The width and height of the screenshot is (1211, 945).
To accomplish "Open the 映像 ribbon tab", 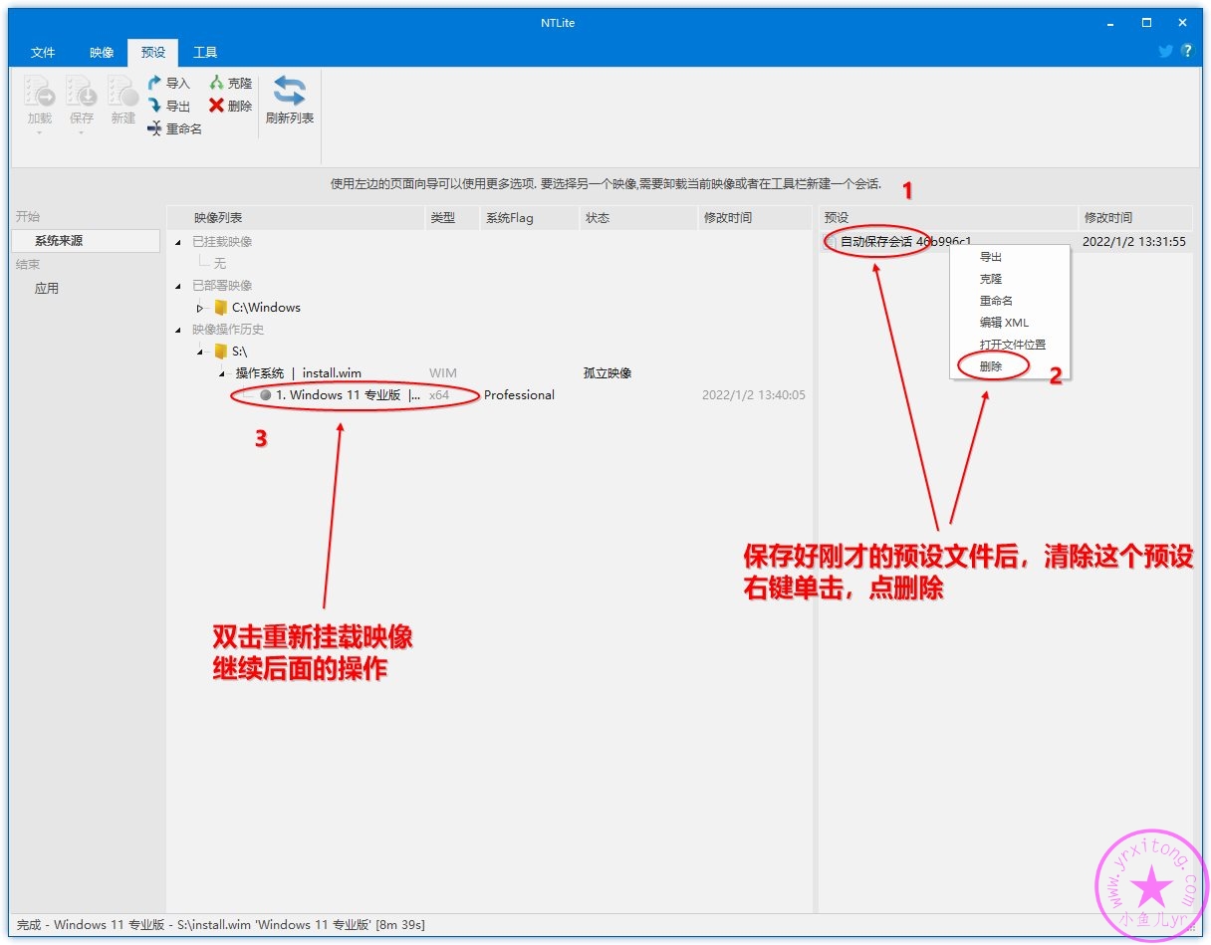I will pos(102,53).
